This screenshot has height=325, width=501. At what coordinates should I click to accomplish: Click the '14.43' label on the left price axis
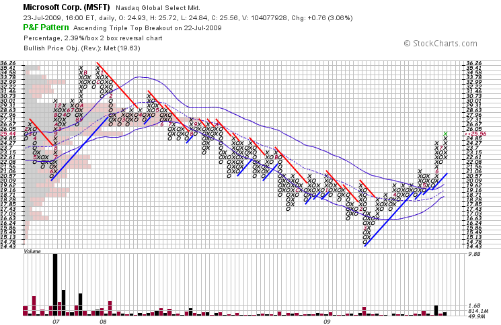pos(7,246)
